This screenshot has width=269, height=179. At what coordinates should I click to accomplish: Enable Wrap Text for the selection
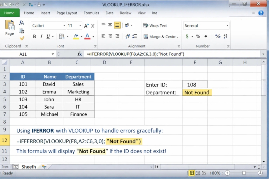click(155, 25)
